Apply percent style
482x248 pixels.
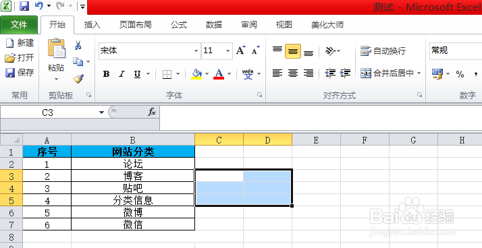[460, 74]
